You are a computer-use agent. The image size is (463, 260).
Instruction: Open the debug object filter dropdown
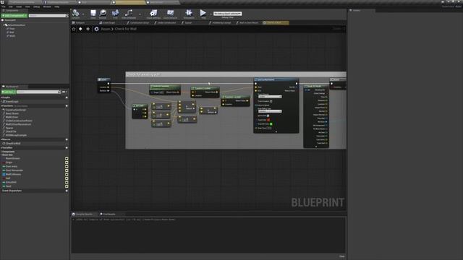click(227, 14)
